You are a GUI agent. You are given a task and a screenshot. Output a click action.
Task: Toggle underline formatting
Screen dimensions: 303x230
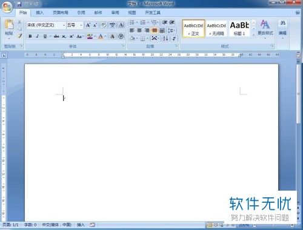click(45, 36)
